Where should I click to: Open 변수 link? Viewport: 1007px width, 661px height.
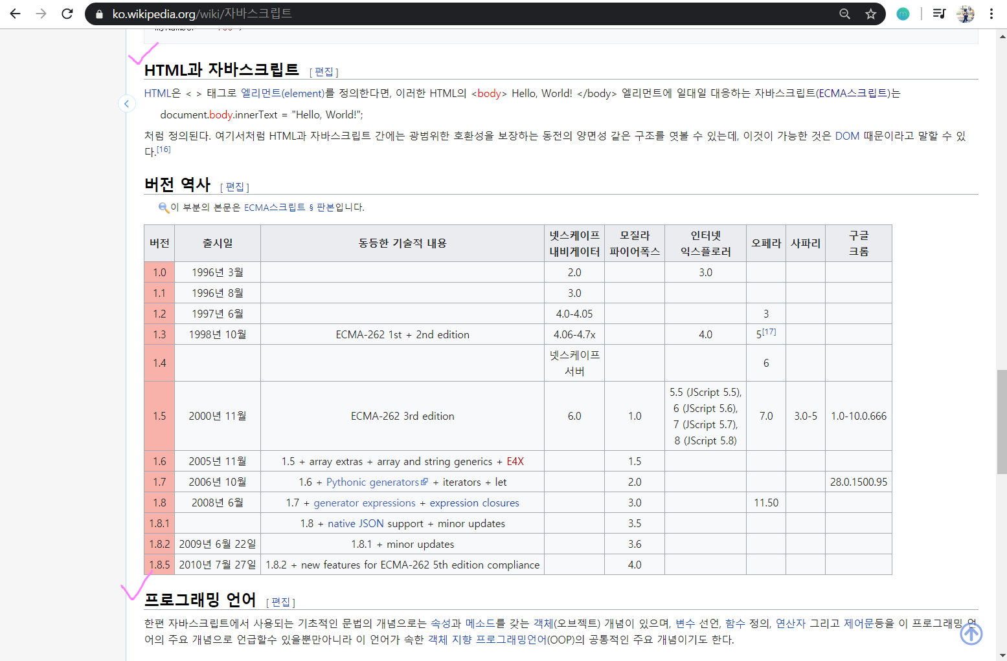point(685,623)
